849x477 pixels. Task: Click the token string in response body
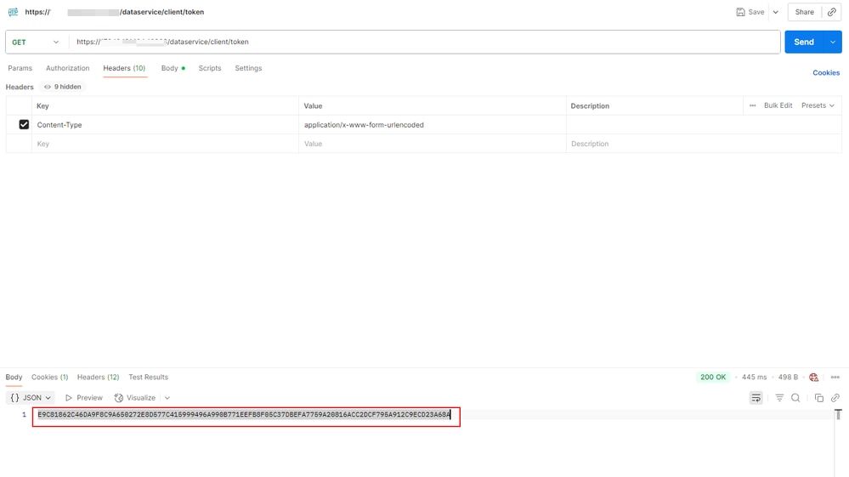point(244,415)
